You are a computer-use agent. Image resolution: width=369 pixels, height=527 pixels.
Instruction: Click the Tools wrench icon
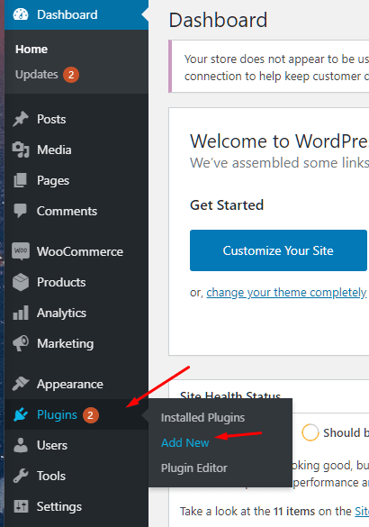(x=21, y=476)
